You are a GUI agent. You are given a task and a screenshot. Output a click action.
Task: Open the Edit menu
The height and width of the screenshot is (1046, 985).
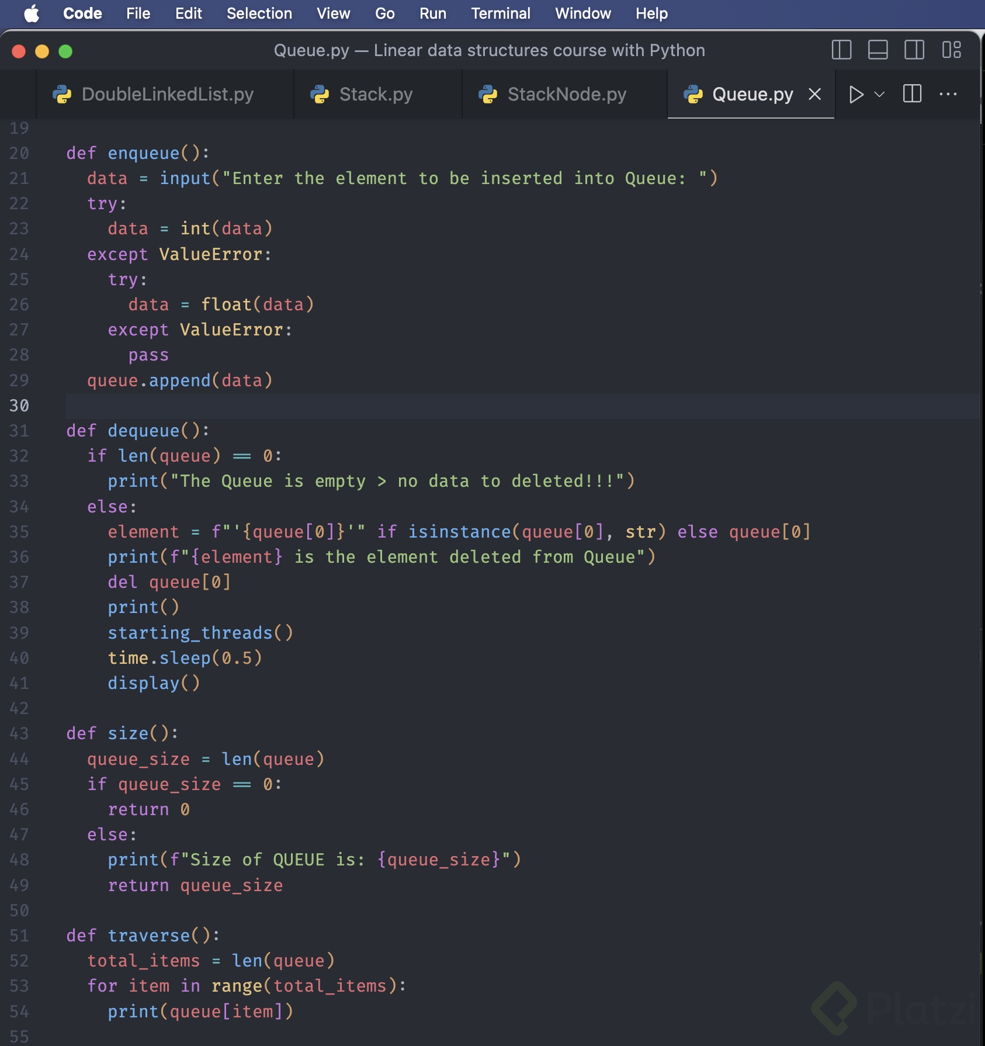point(189,13)
